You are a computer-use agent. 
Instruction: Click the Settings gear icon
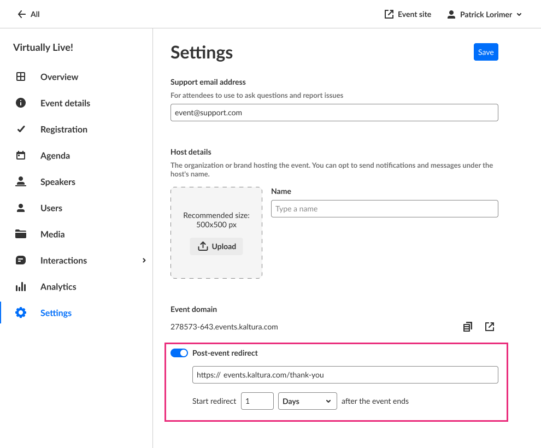(x=21, y=313)
